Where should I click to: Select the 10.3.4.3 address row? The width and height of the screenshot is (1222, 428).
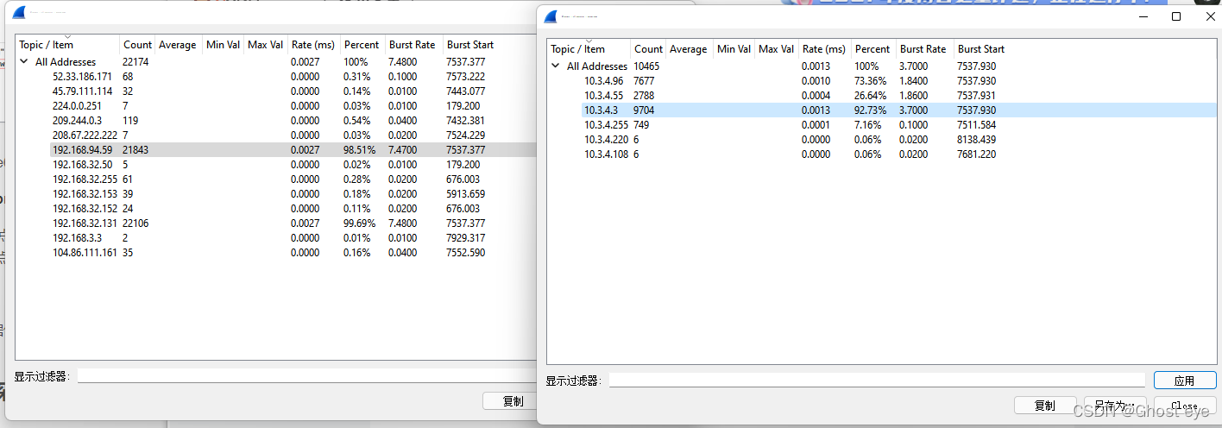pyautogui.click(x=600, y=110)
